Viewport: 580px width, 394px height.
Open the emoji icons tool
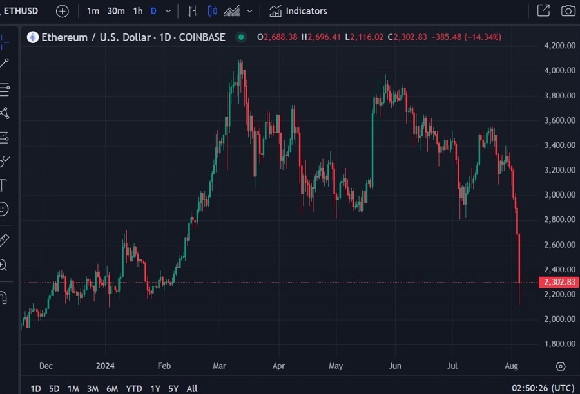[x=4, y=209]
